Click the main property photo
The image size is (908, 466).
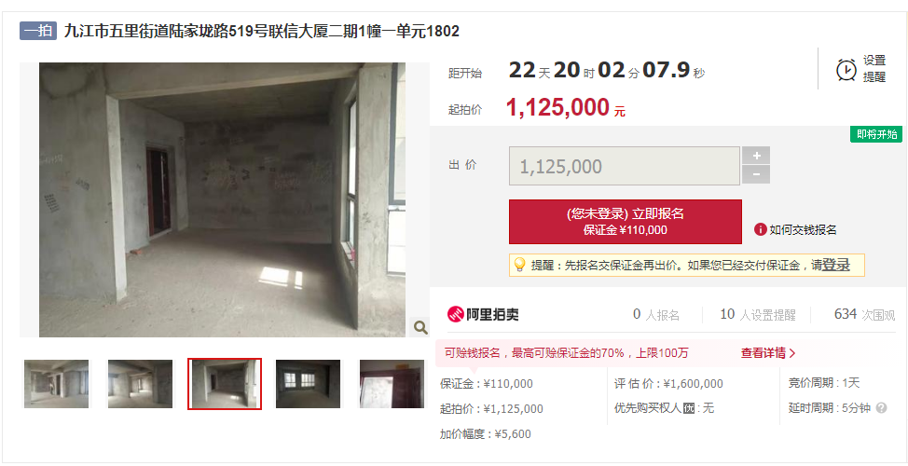223,199
